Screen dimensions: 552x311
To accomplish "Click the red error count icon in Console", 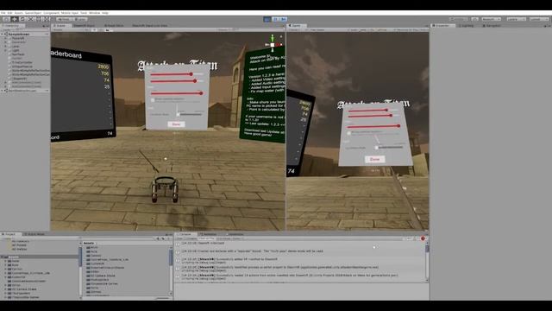I will [x=423, y=238].
